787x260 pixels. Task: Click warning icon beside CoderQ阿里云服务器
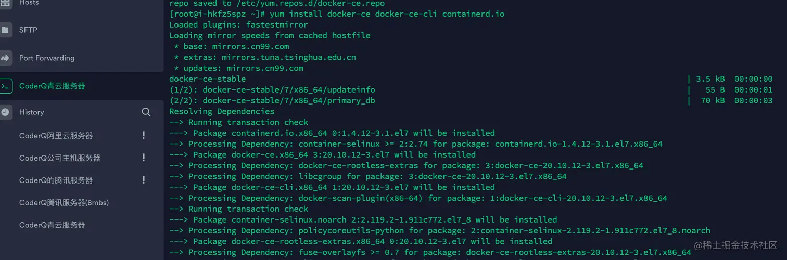coord(144,135)
